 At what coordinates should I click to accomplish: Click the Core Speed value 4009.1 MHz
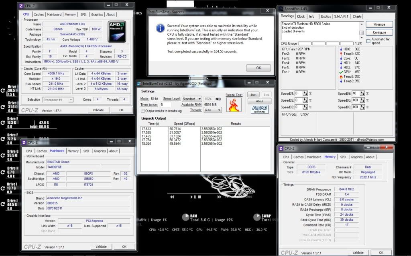coord(56,74)
